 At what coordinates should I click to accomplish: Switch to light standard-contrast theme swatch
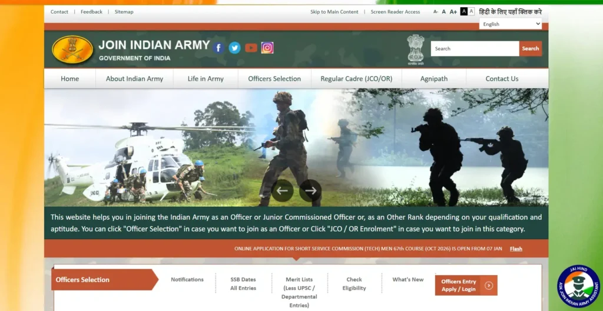[x=472, y=12]
